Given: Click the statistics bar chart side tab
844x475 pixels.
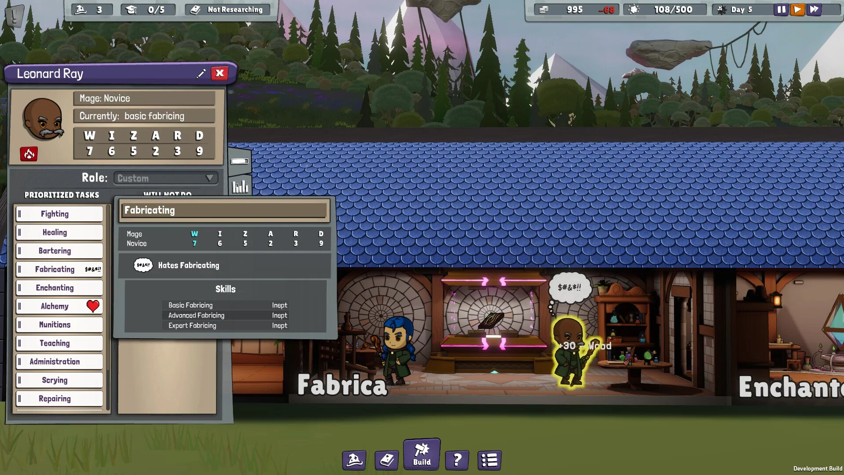Looking at the screenshot, I should click(x=240, y=186).
